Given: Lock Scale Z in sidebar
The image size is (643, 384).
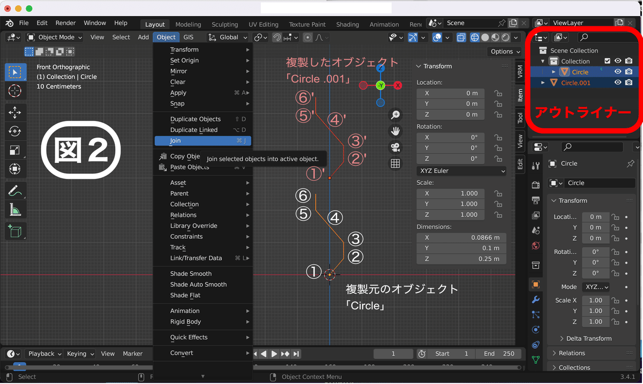Looking at the screenshot, I should coord(498,215).
